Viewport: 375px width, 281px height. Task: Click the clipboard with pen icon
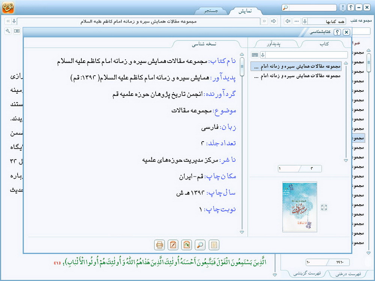(x=173, y=245)
